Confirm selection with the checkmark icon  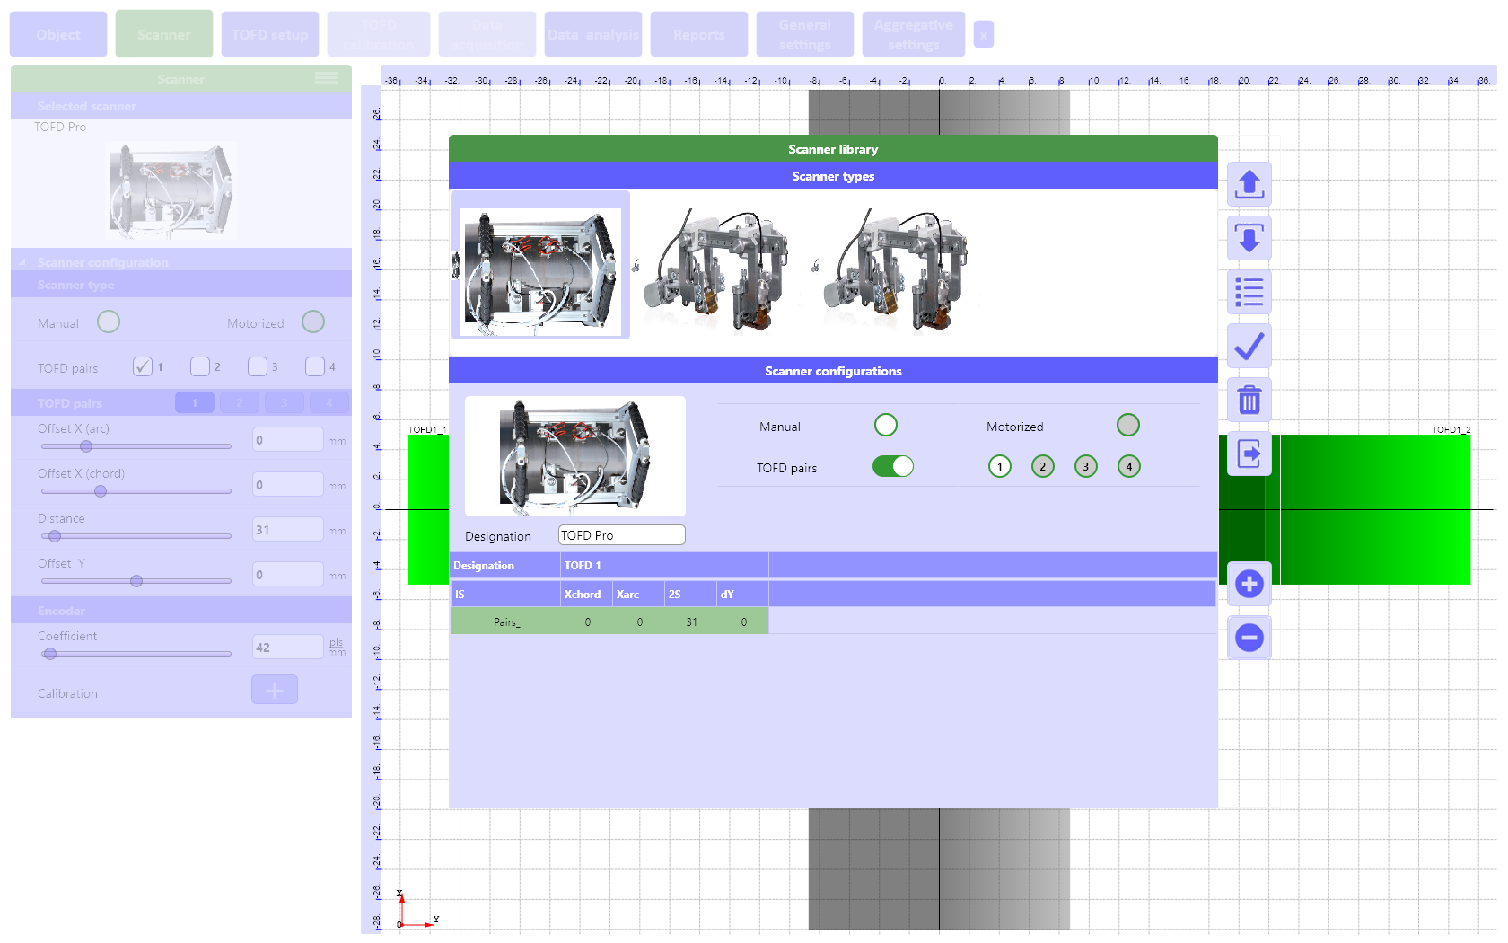coord(1249,346)
